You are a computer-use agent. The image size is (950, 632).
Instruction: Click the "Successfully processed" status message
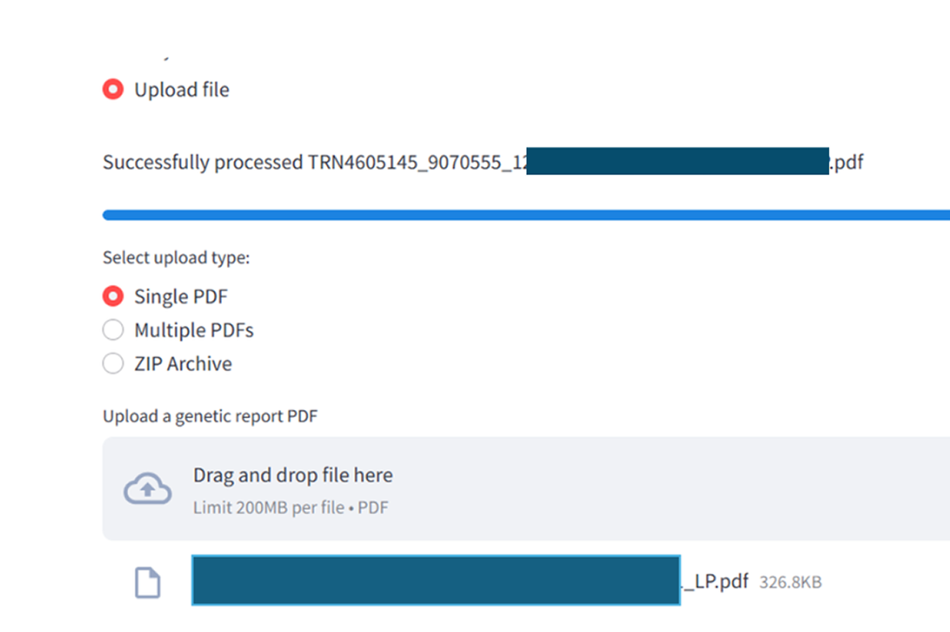point(202,162)
